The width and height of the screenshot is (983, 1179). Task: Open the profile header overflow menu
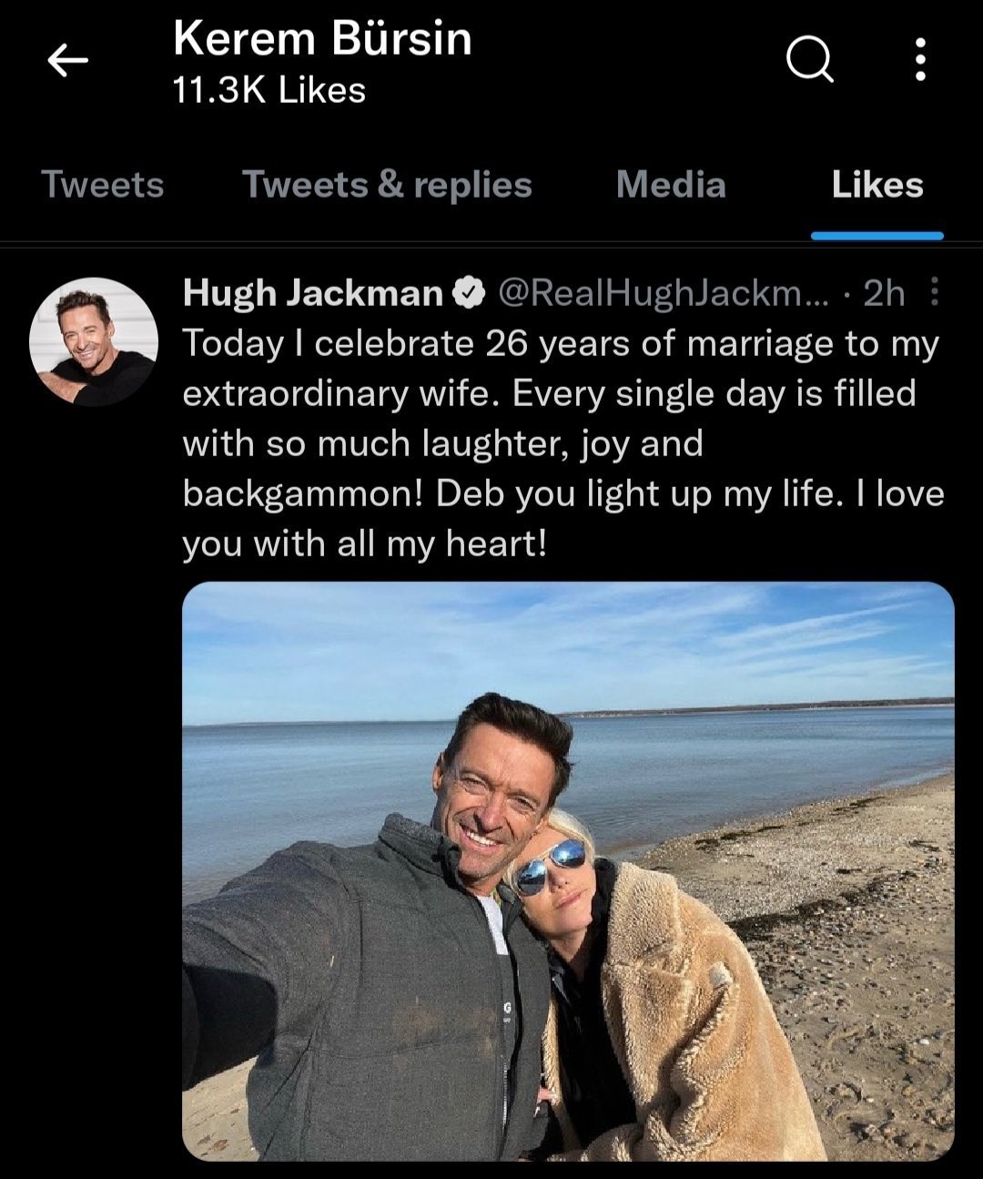point(920,60)
